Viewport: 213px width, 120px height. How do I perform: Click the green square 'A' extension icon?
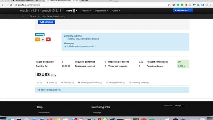[182, 5]
